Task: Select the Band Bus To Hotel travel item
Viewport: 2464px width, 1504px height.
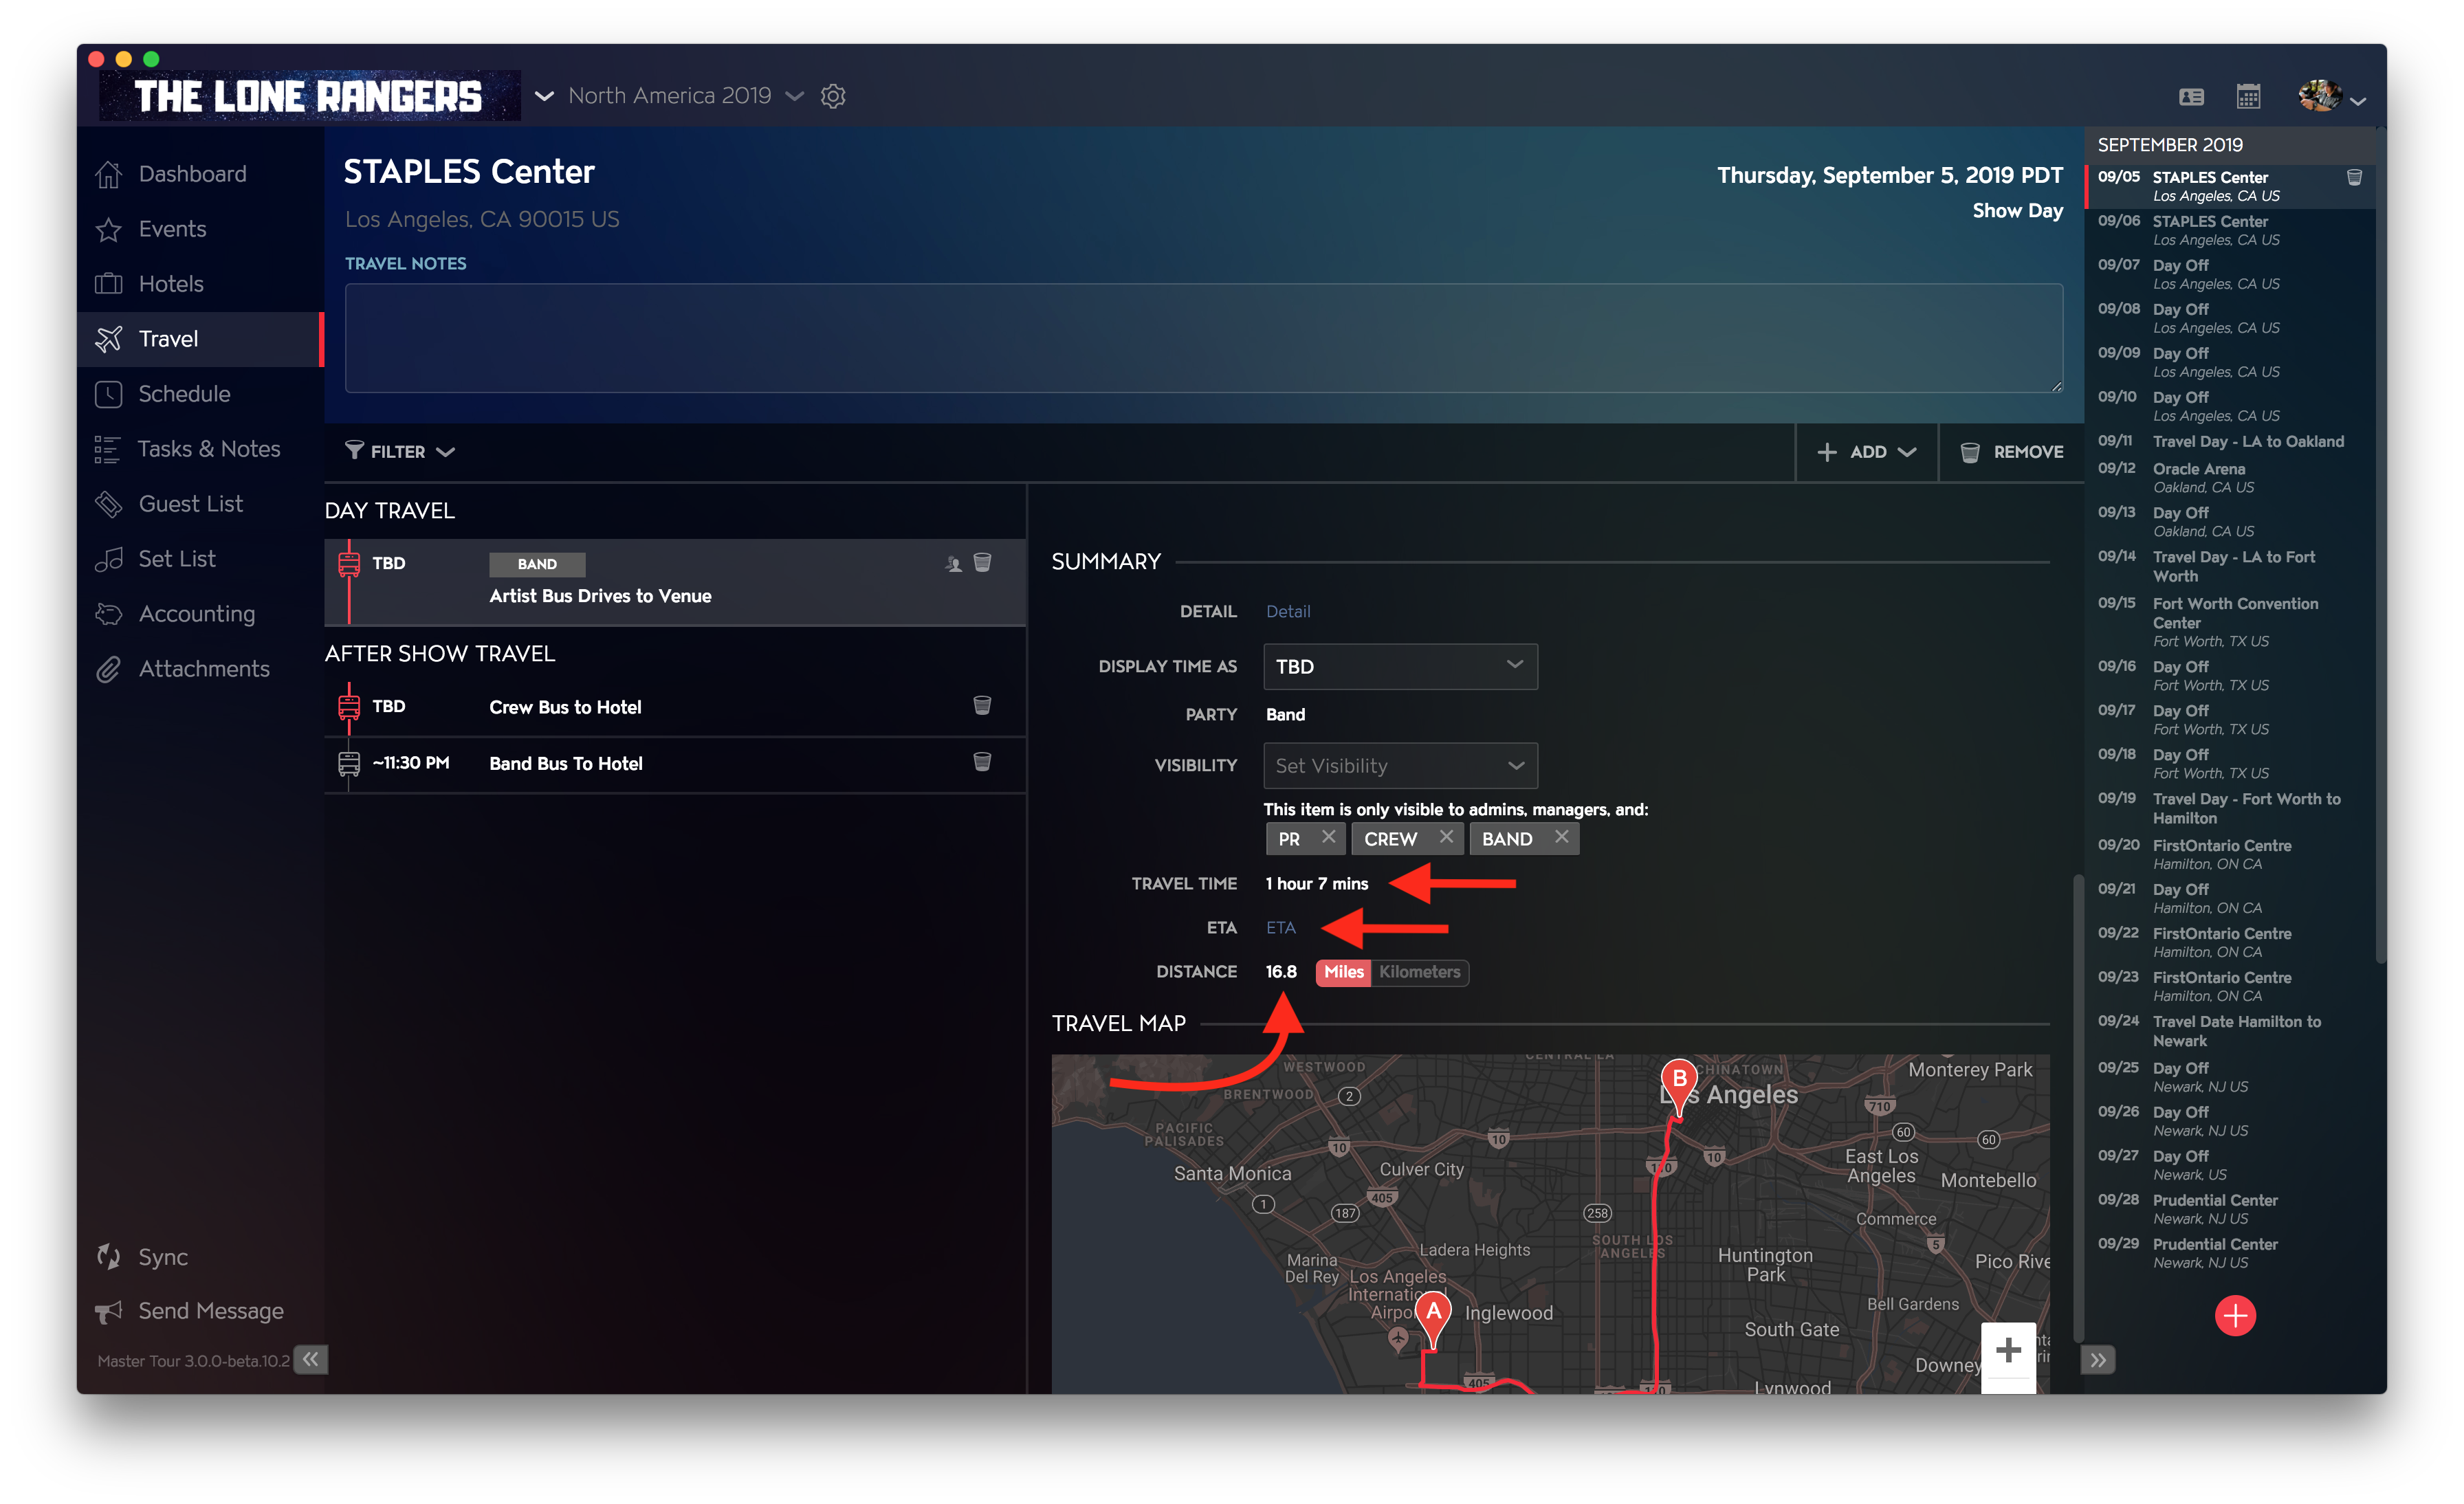Action: point(675,765)
